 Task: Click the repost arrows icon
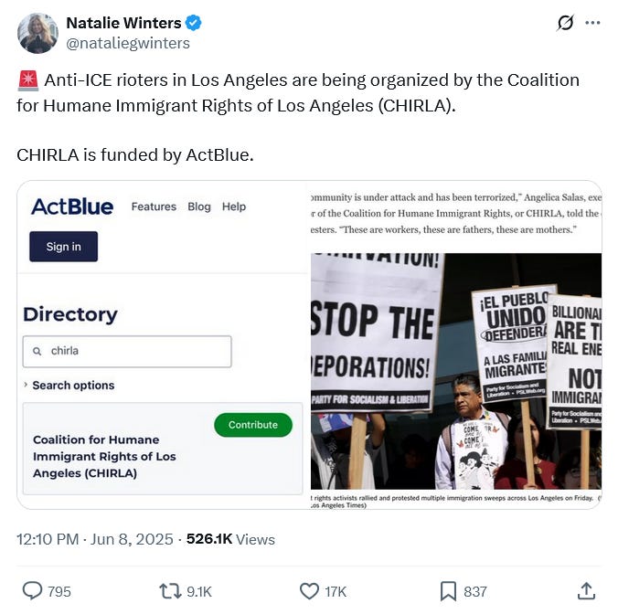pos(170,591)
